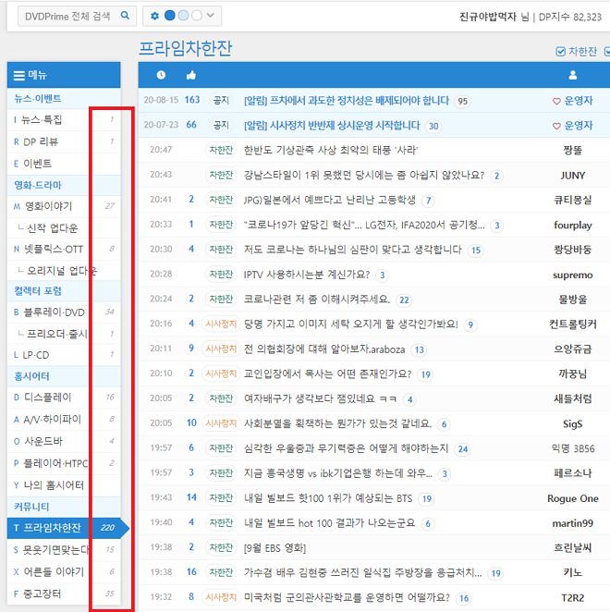Select 프라임차한잔 menu item
The image size is (610, 612).
[x=64, y=528]
